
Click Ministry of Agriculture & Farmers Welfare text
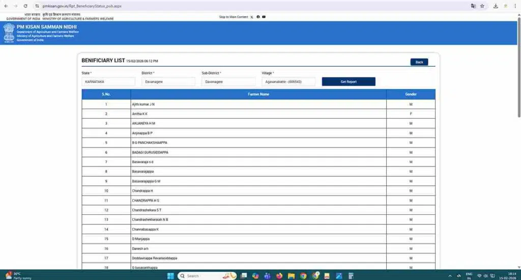(x=78, y=19)
